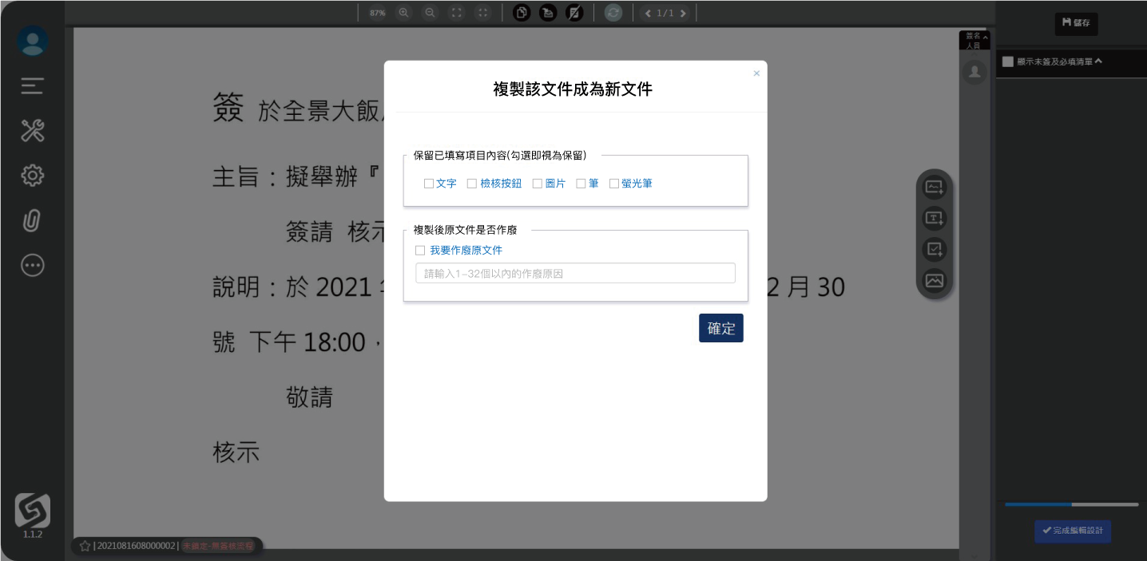Open the gear settings sidebar icon
Screen dimensions: 1147x561
point(33,176)
